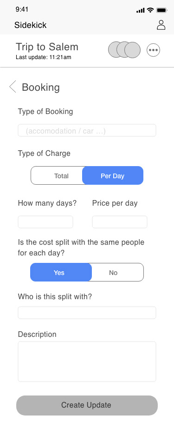Tap the Trip to Salem title
This screenshot has width=174, height=429.
click(x=47, y=47)
